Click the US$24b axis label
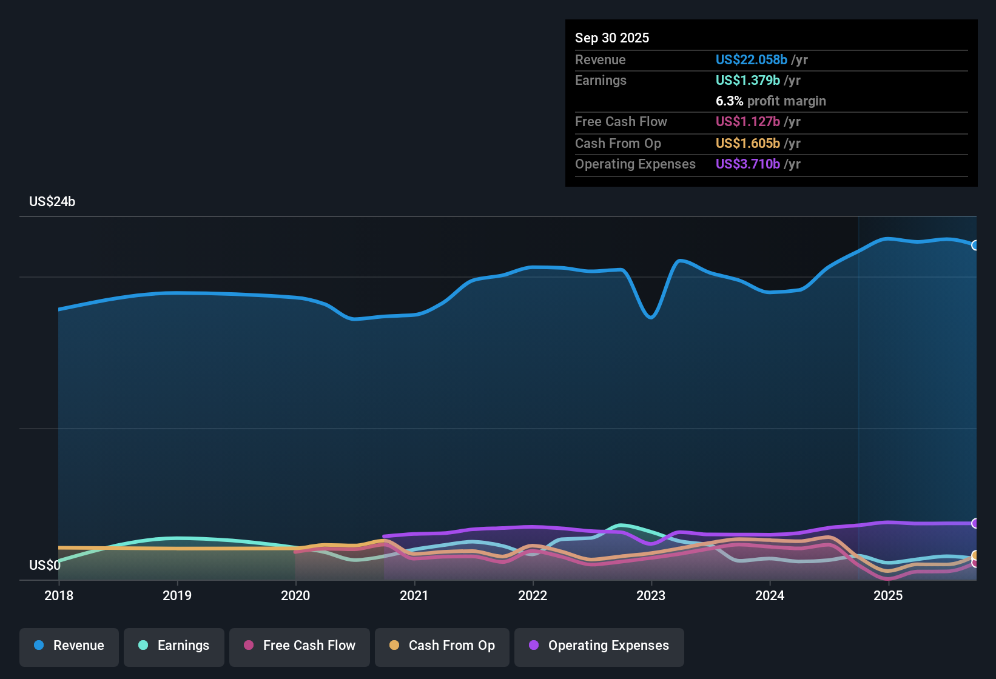 point(52,201)
